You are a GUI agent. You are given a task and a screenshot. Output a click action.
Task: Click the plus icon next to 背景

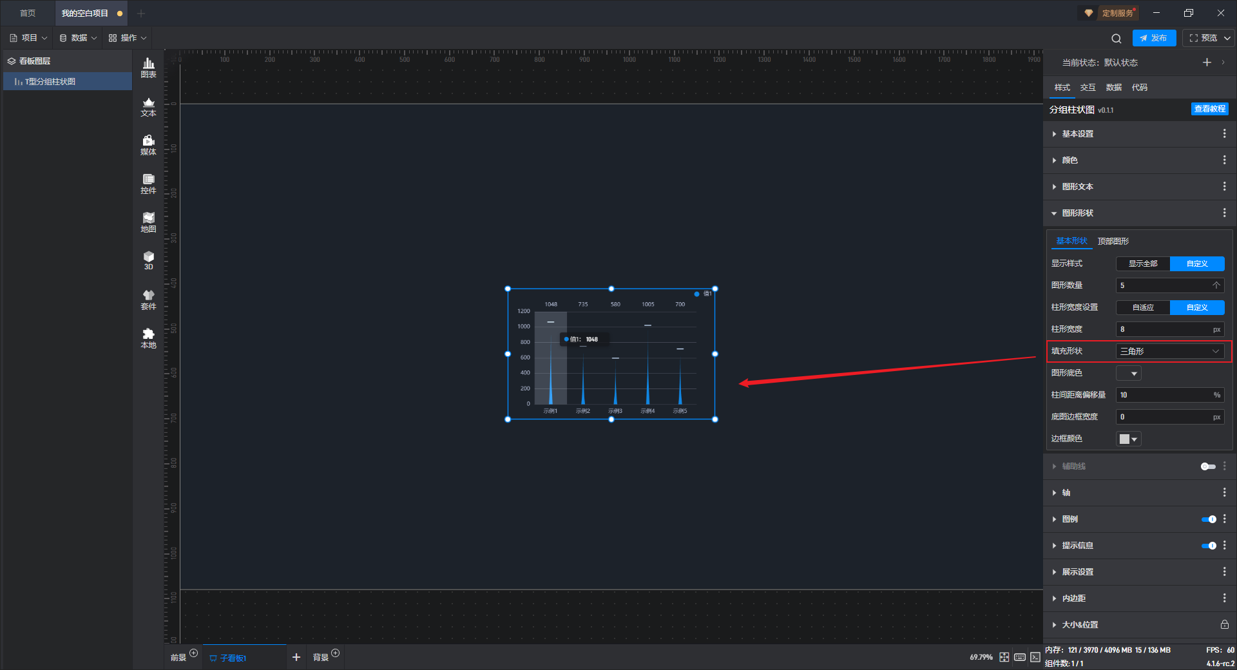point(335,653)
